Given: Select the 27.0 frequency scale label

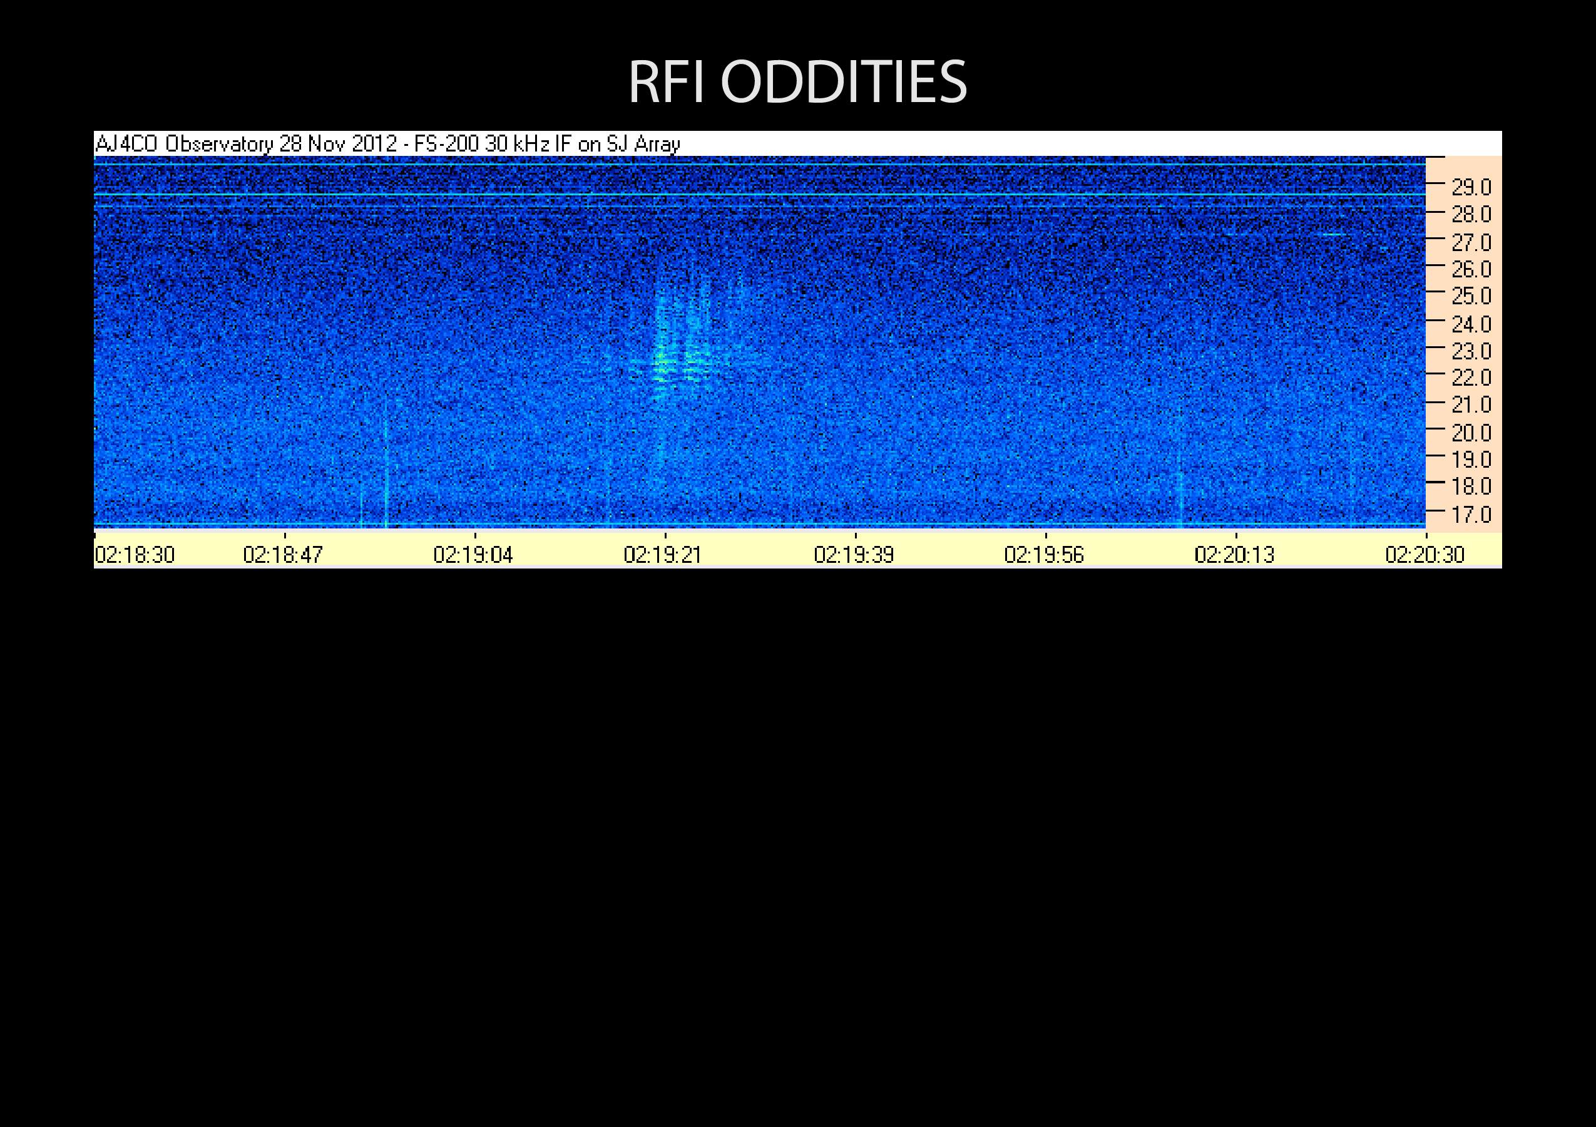Looking at the screenshot, I should tap(1471, 243).
